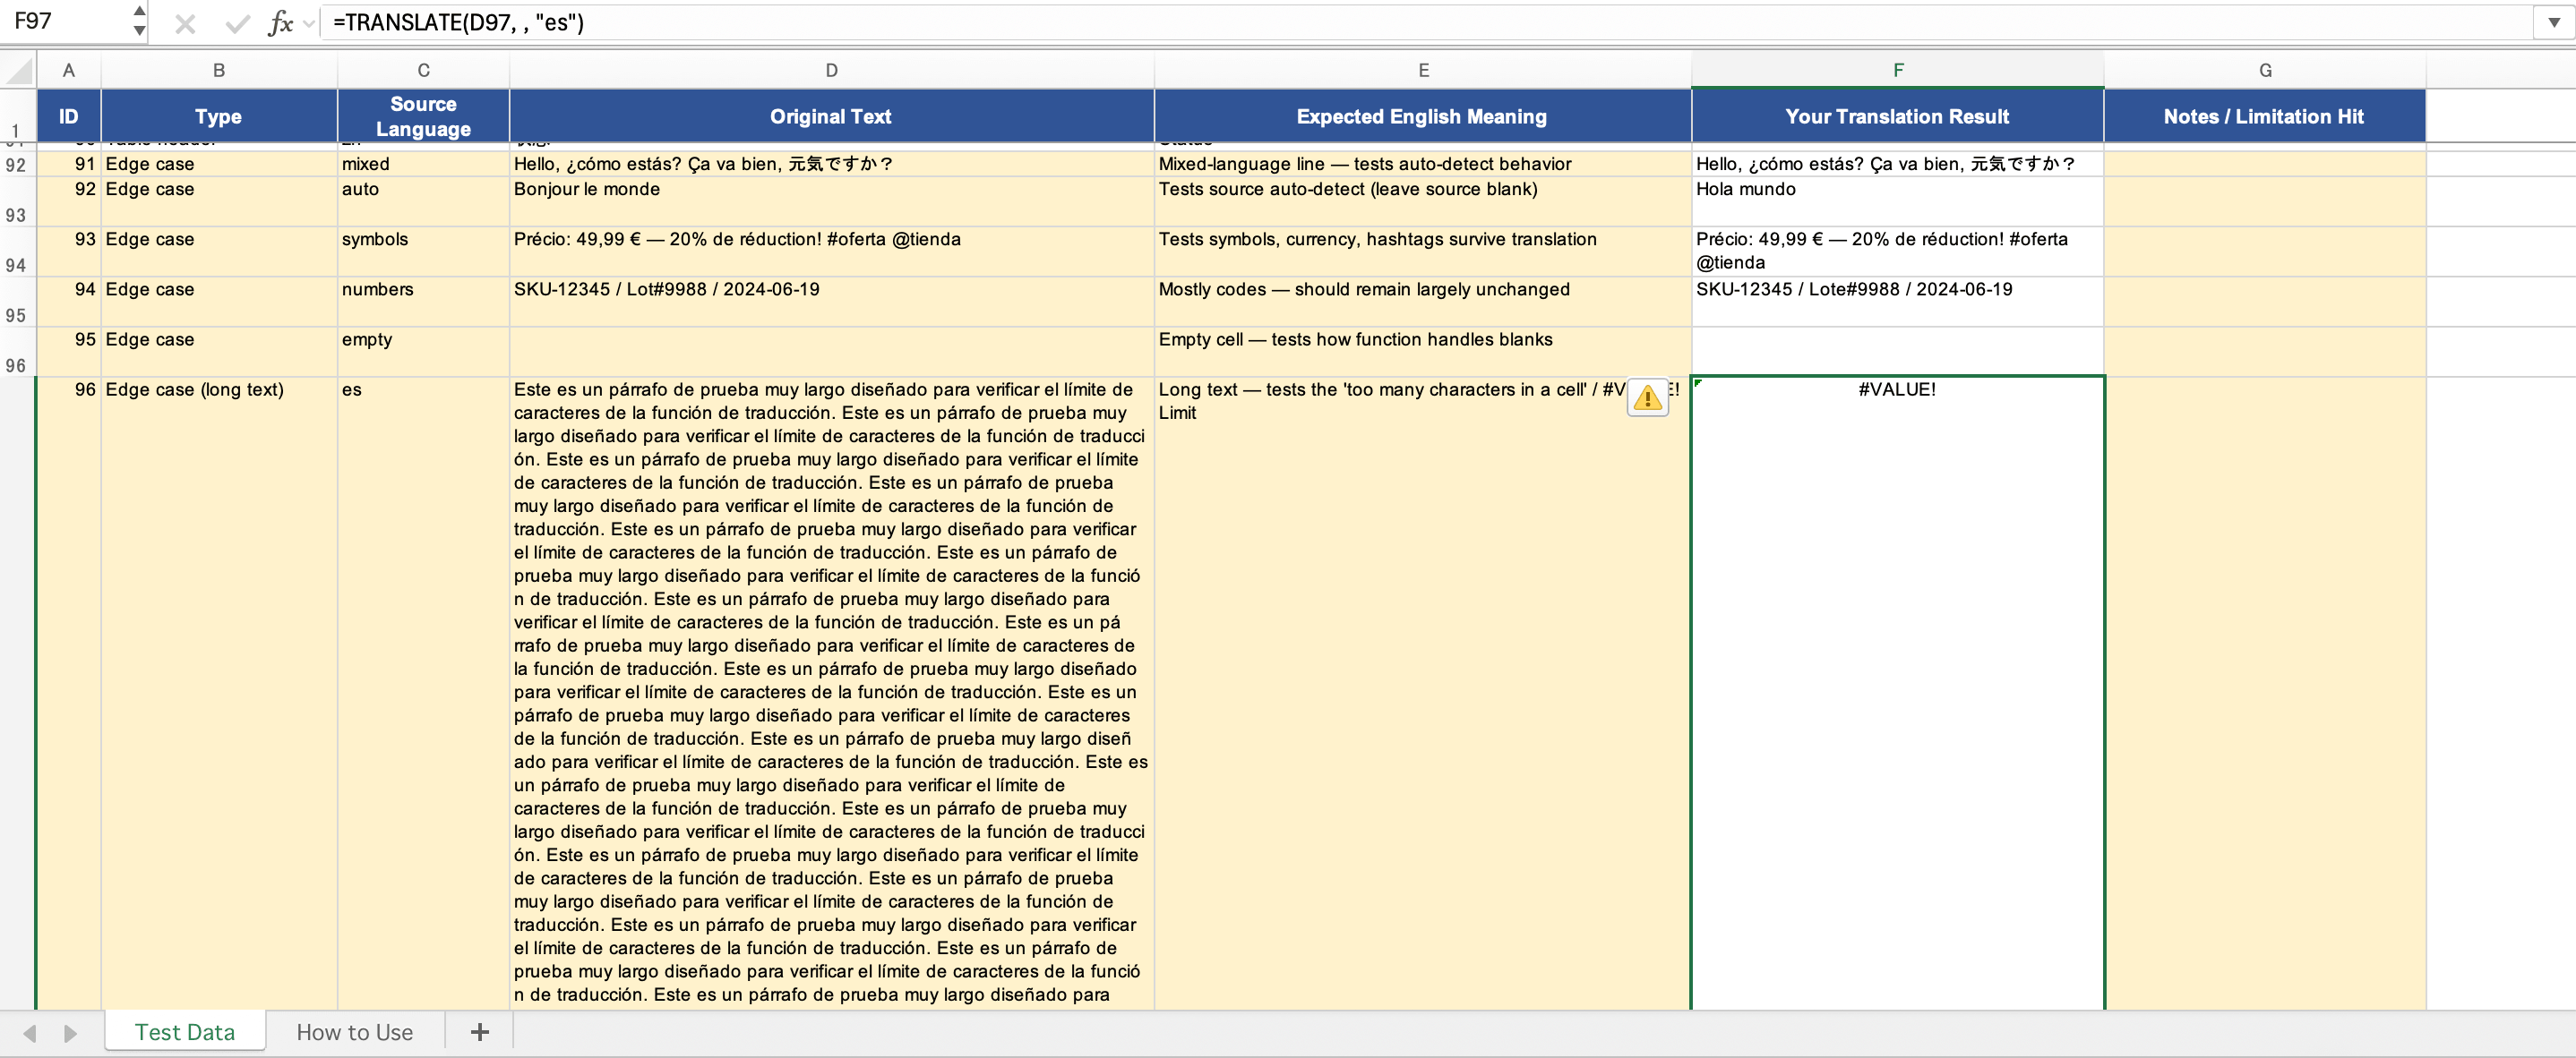Click the add new sheet plus button

point(480,1032)
